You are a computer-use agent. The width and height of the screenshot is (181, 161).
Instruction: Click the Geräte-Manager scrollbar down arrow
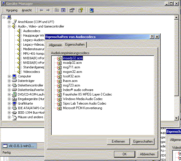point(176,118)
